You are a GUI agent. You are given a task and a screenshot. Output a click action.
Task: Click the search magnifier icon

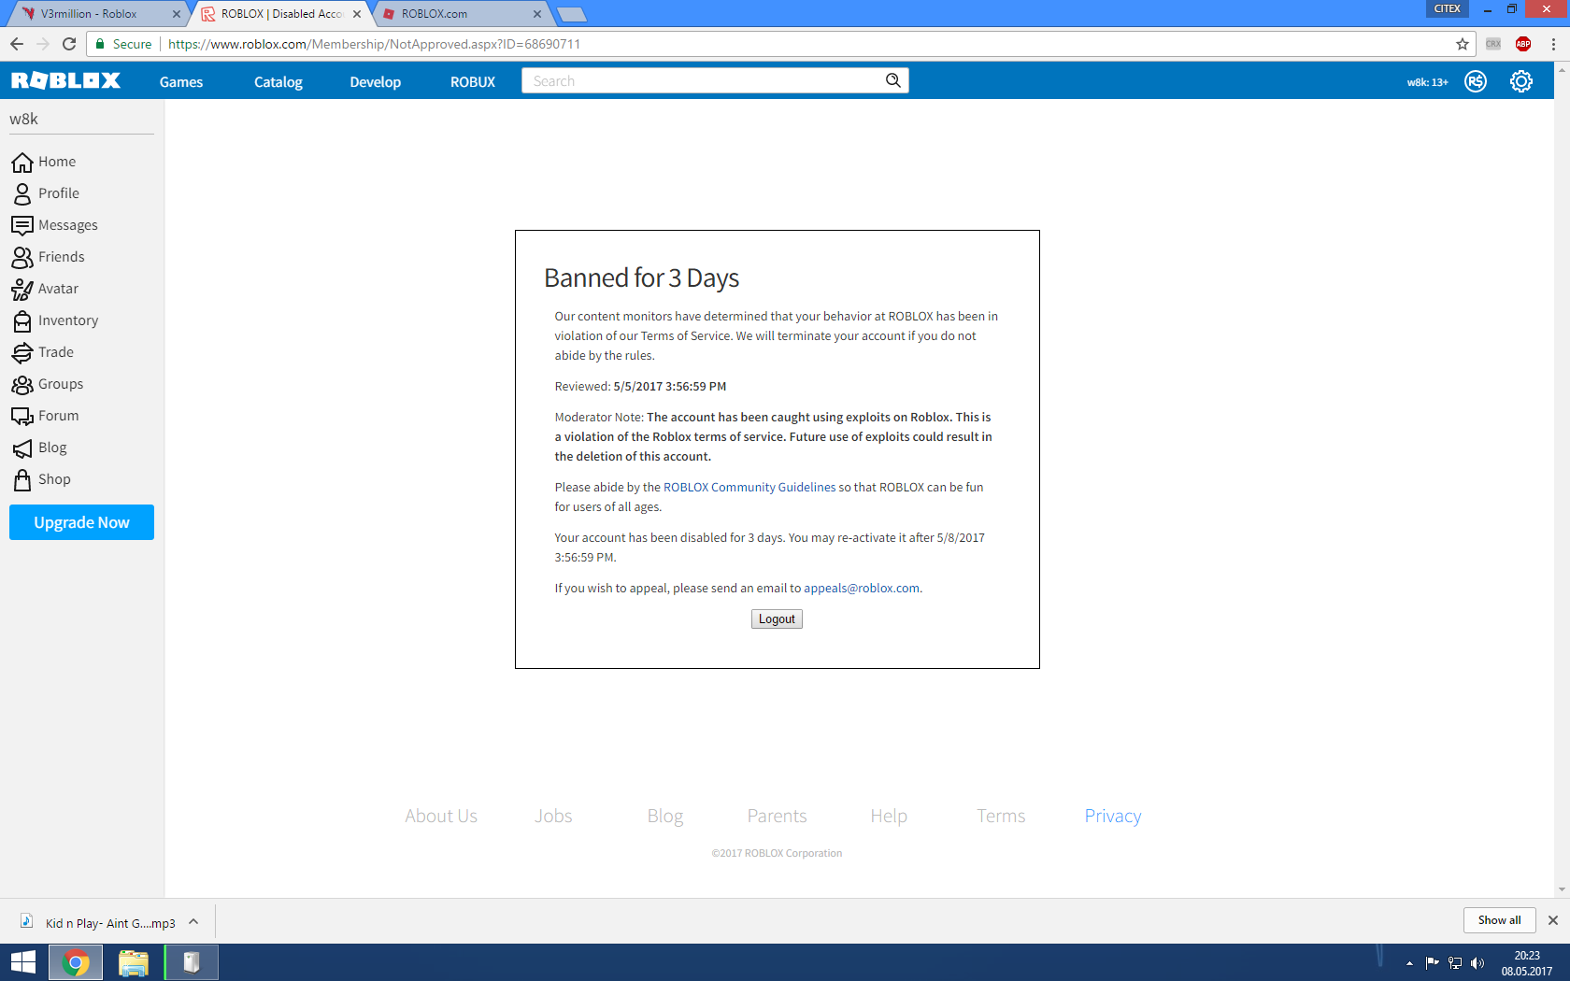[x=893, y=80]
